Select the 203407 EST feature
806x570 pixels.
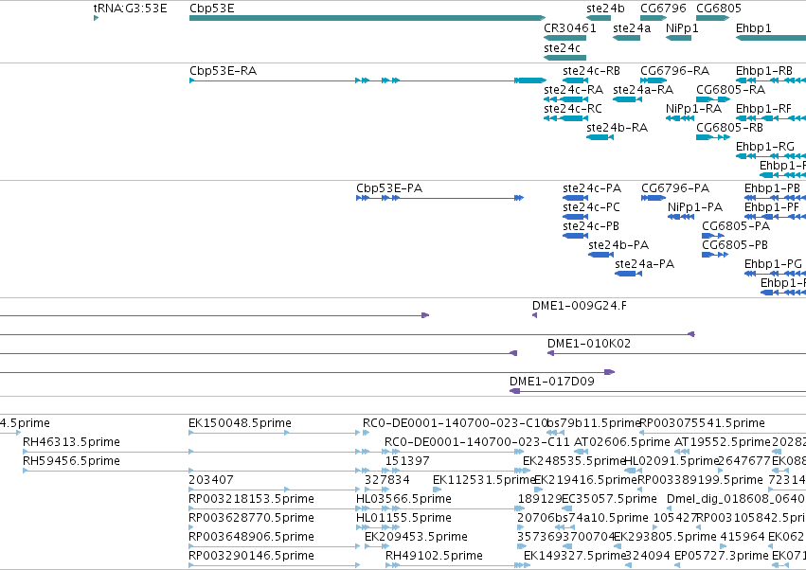pyautogui.click(x=274, y=490)
